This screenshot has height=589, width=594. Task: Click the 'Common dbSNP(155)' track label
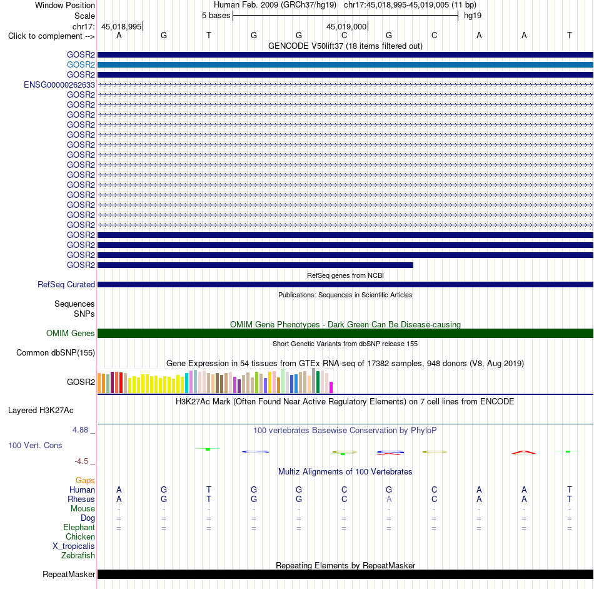click(55, 353)
